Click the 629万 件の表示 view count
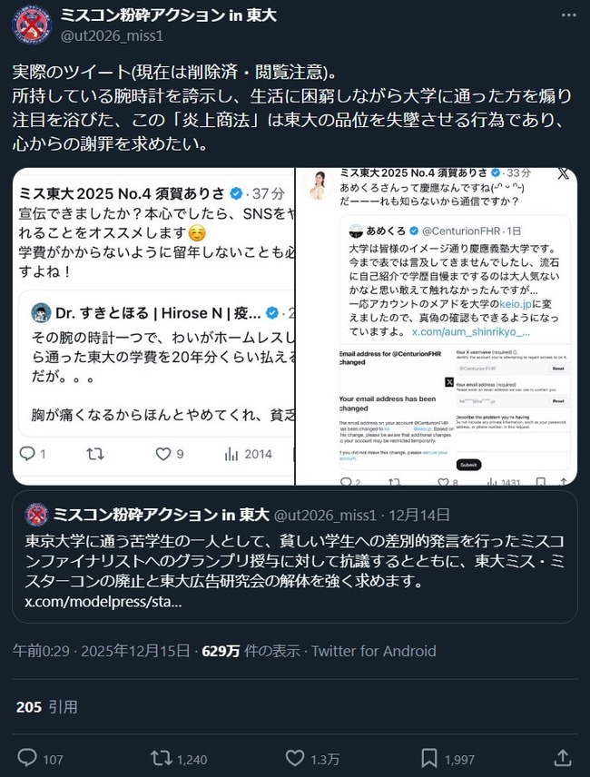The width and height of the screenshot is (590, 777). [x=251, y=651]
